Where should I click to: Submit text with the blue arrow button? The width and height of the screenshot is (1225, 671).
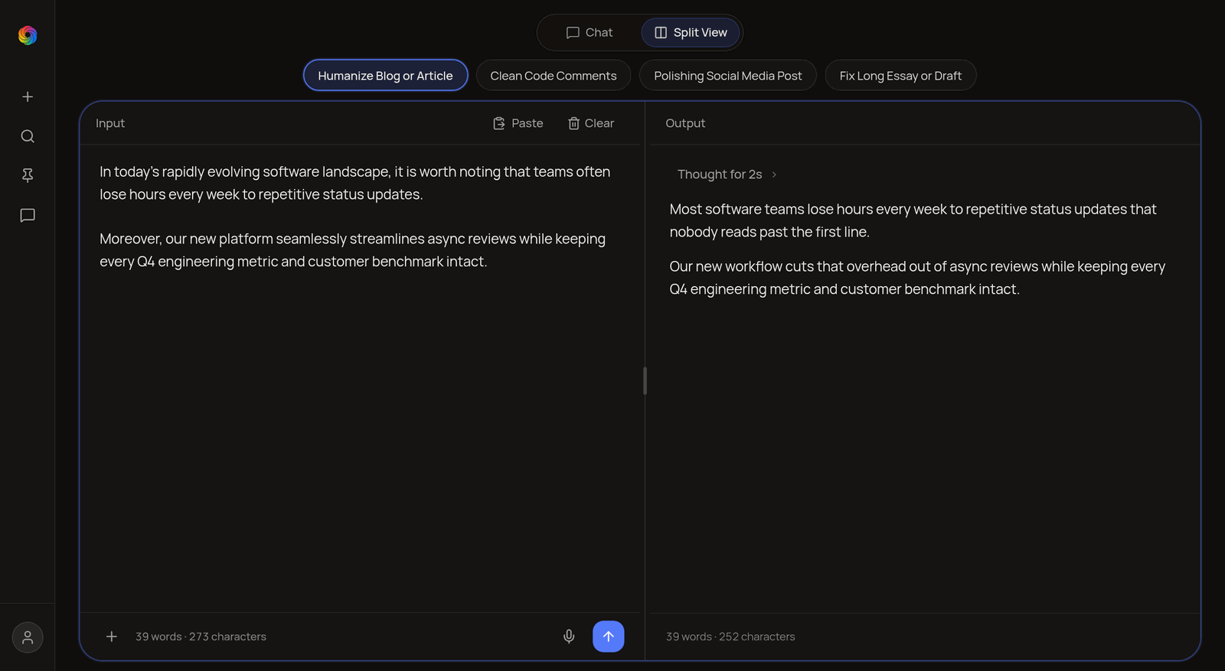click(609, 637)
